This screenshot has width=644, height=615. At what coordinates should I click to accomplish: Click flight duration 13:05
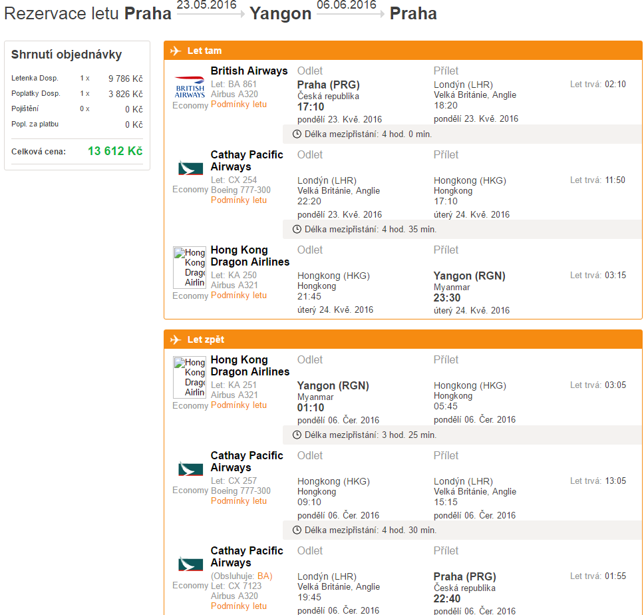pos(615,481)
